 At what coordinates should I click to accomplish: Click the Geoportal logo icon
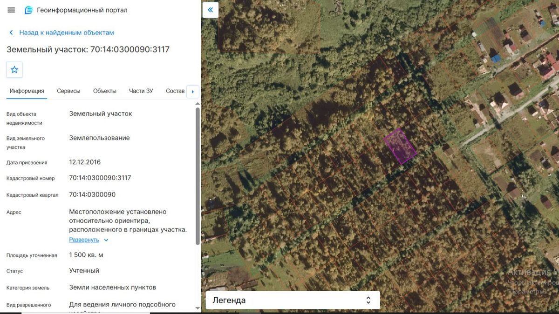pos(29,10)
